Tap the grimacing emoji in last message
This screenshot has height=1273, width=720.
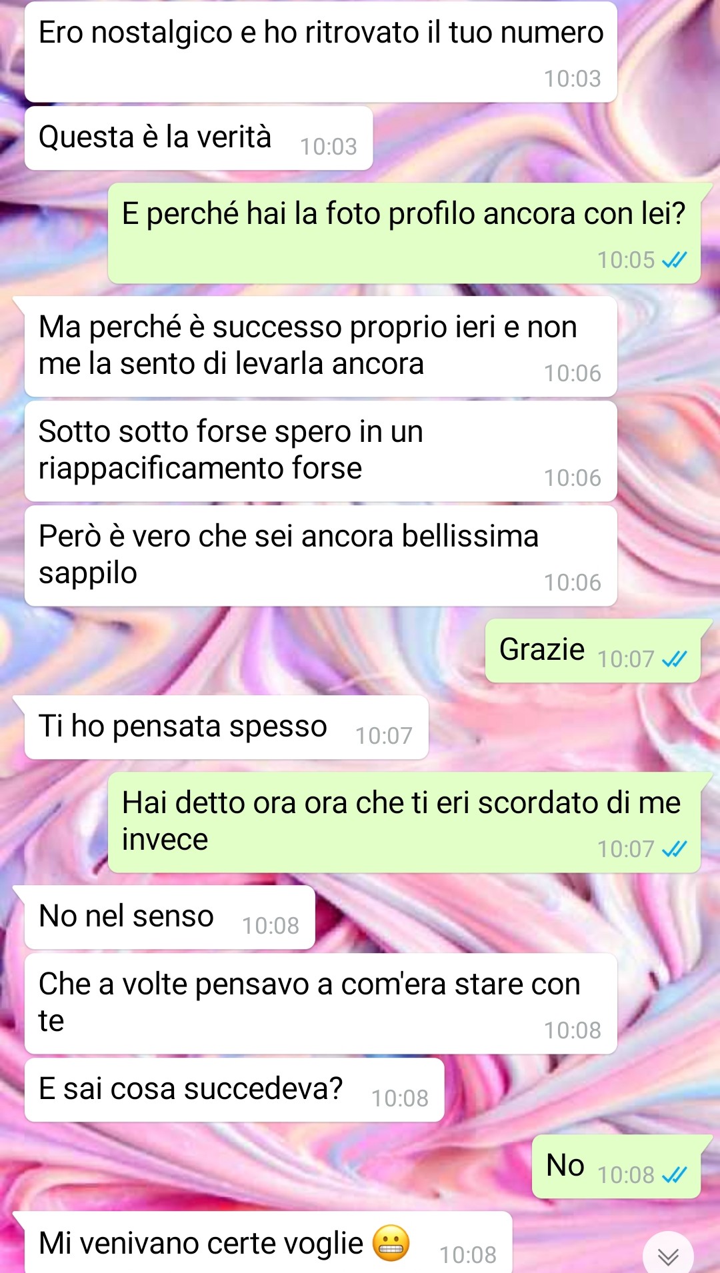point(391,1243)
